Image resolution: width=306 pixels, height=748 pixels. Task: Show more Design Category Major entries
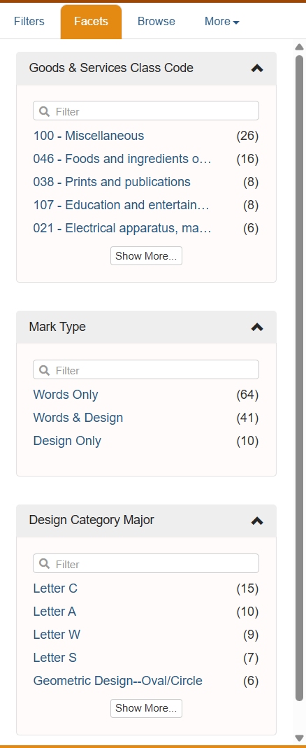pyautogui.click(x=146, y=708)
